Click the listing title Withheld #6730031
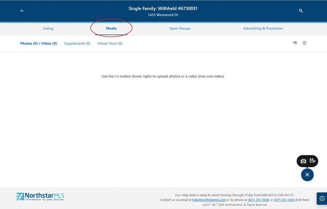The image size is (327, 209). [163, 9]
